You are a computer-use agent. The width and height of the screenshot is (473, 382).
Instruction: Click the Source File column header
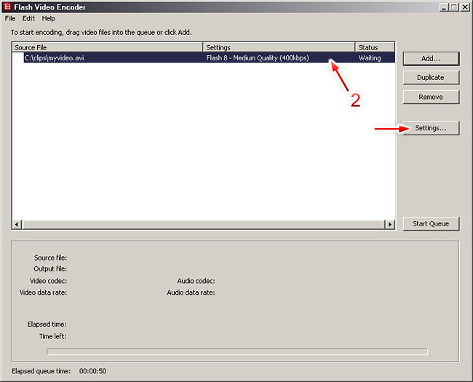[x=108, y=47]
